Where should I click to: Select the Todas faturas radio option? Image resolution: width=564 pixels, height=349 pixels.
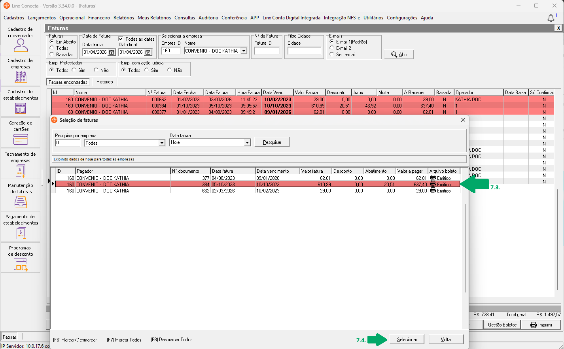pos(51,48)
